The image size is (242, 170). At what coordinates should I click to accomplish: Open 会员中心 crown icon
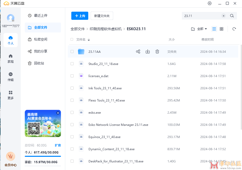pyautogui.click(x=11, y=156)
